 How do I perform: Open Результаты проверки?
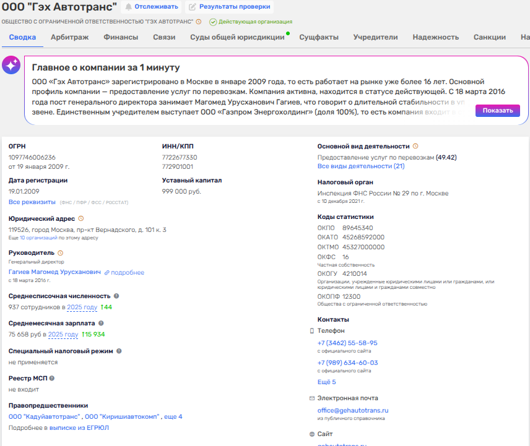pos(230,7)
